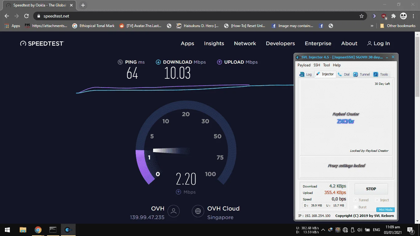Open the Chrome three-dot menu
Image resolution: width=420 pixels, height=236 pixels.
[414, 16]
